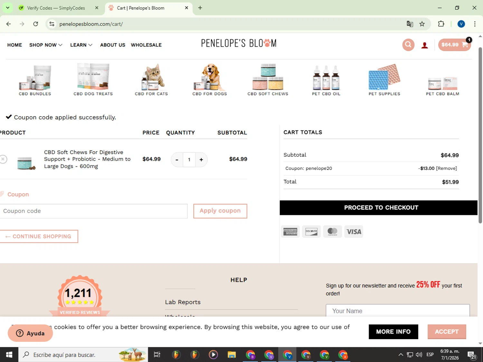Open the Lab Reports help link
Image resolution: width=483 pixels, height=362 pixels.
[183, 302]
